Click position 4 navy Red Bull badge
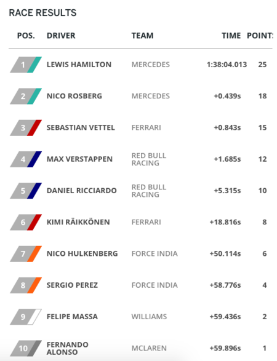Viewport: 277px width, 361px height. pos(26,159)
